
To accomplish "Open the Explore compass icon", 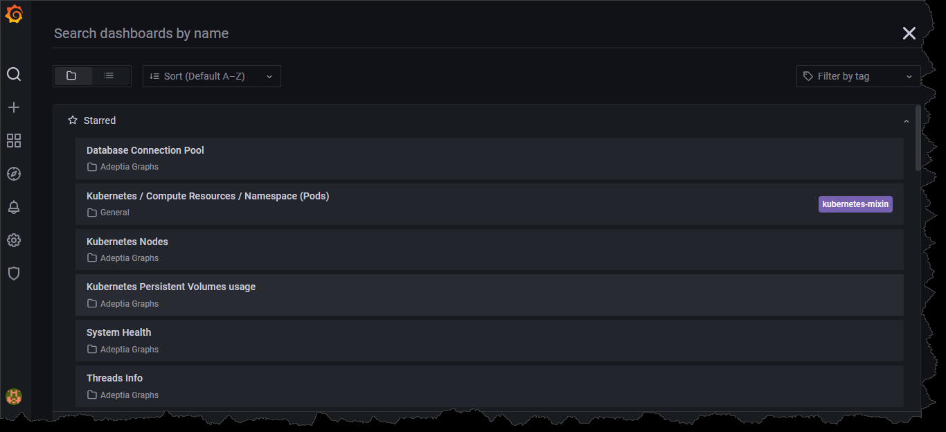I will 14,174.
